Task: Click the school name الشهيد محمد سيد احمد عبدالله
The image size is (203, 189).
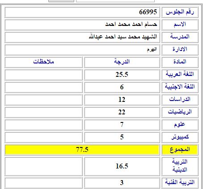Action: (123, 37)
